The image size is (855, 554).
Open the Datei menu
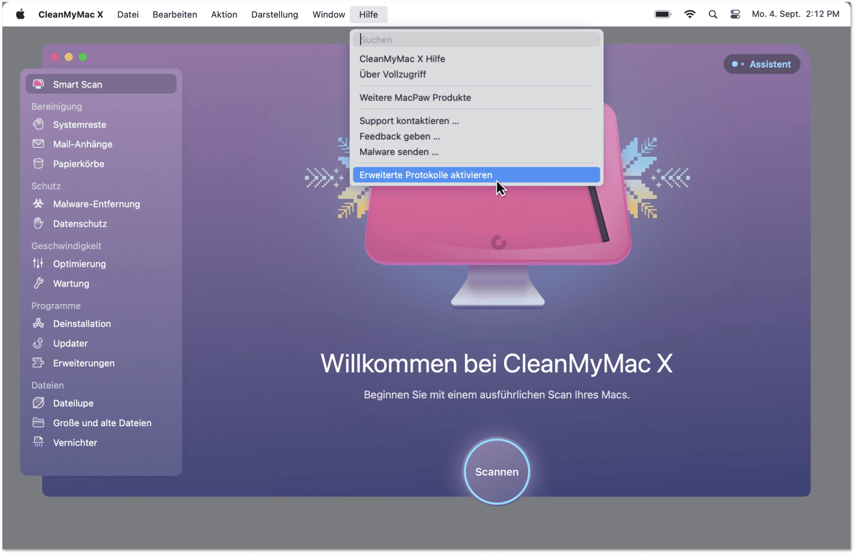pyautogui.click(x=128, y=15)
